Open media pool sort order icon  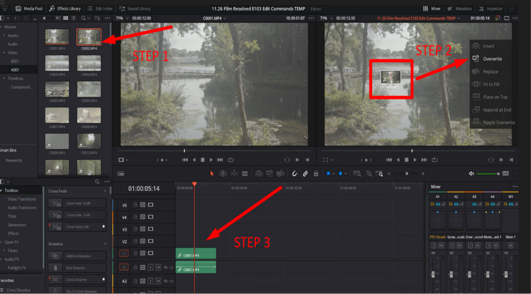coord(97,18)
